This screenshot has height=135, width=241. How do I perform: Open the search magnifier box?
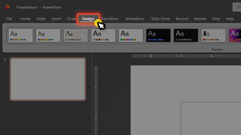237,7
